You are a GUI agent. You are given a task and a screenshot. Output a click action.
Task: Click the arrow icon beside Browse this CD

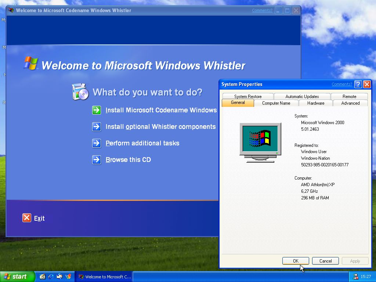point(97,160)
